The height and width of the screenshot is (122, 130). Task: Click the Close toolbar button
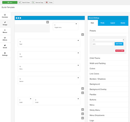click(49, 2)
